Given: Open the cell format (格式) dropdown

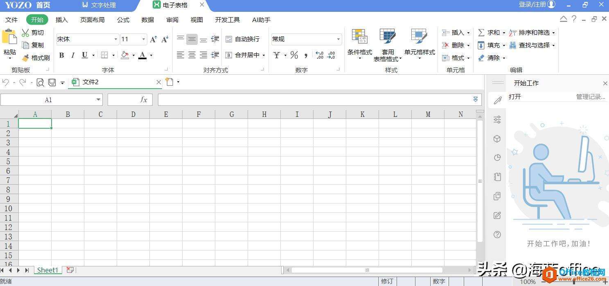Looking at the screenshot, I should click(x=456, y=58).
